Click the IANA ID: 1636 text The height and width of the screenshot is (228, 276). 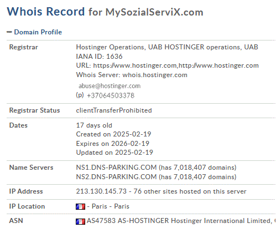[x=99, y=57]
